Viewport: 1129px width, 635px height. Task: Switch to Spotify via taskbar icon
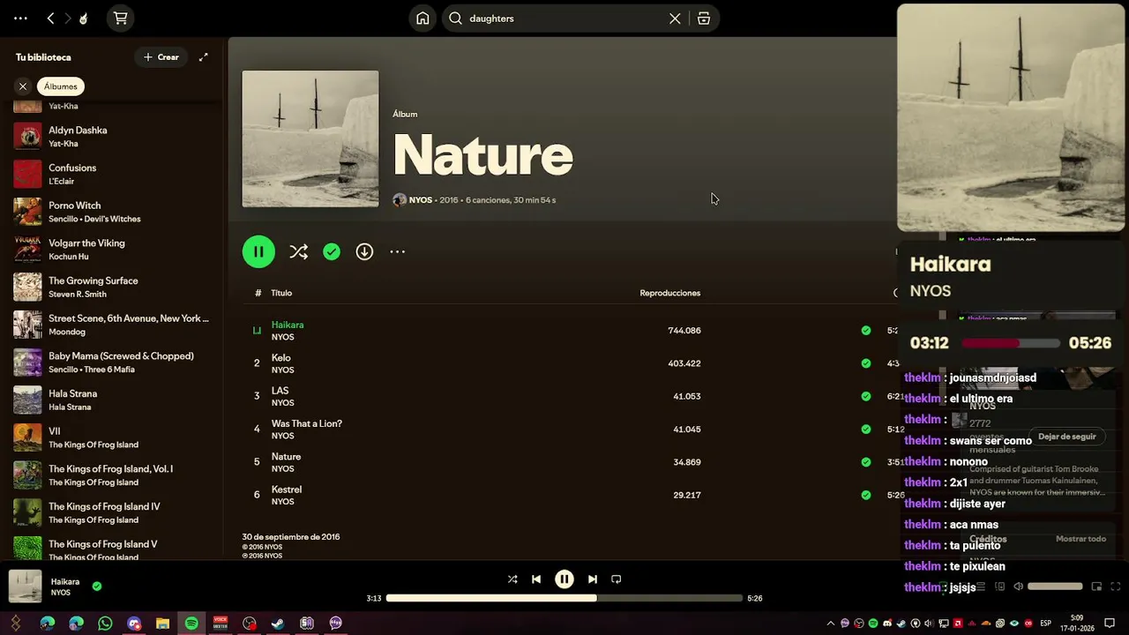191,624
